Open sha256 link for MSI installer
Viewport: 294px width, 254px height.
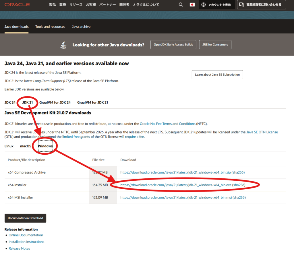(x=239, y=197)
